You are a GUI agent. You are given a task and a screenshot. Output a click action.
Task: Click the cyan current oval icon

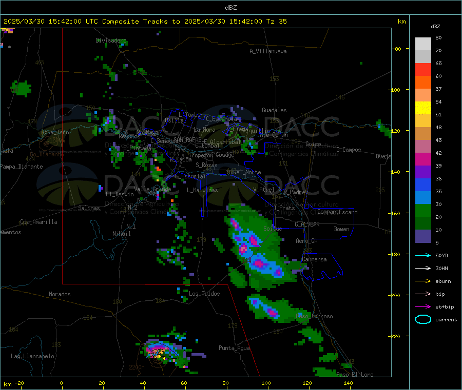(423, 319)
